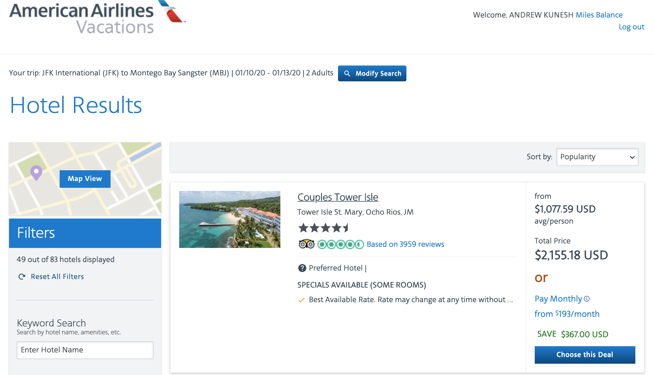Click the Reset All Filters refresh icon

coord(22,277)
